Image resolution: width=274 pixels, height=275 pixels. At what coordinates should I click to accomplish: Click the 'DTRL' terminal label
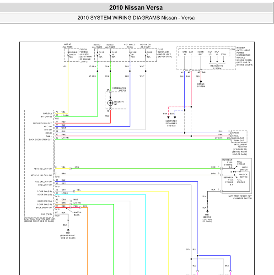pos(223,54)
